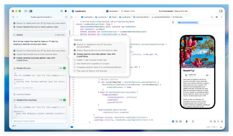The width and height of the screenshot is (233, 136).
Task: Adjust editor options layout
Action: pyautogui.click(x=216, y=17)
